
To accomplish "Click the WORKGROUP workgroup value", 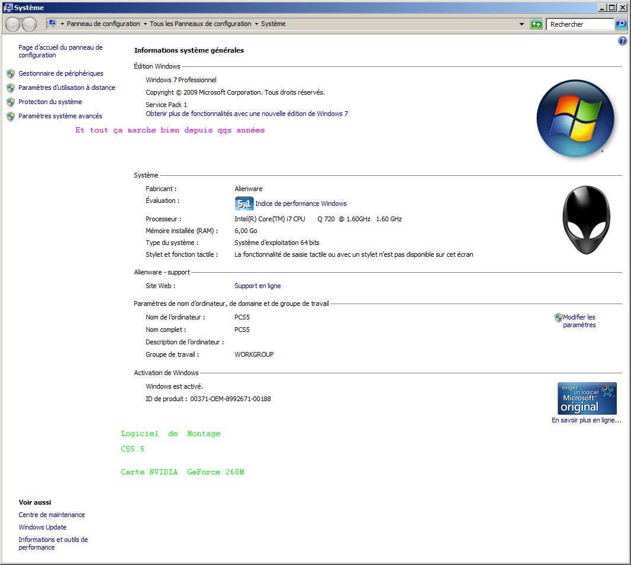I will (254, 354).
